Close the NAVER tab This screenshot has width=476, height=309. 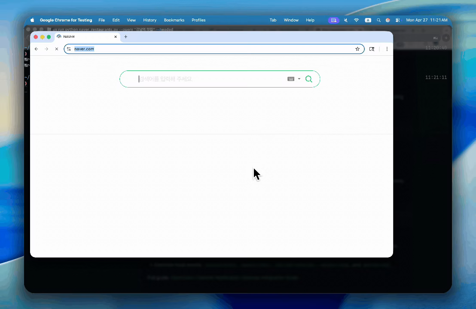116,36
